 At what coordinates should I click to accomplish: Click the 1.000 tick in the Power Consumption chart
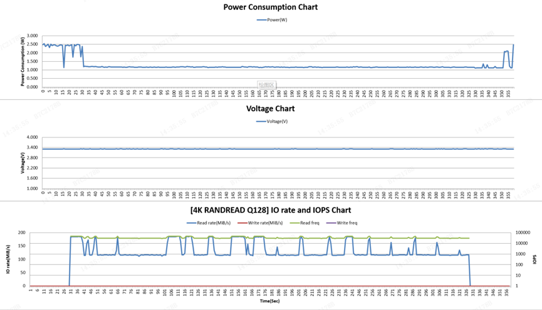click(32, 70)
